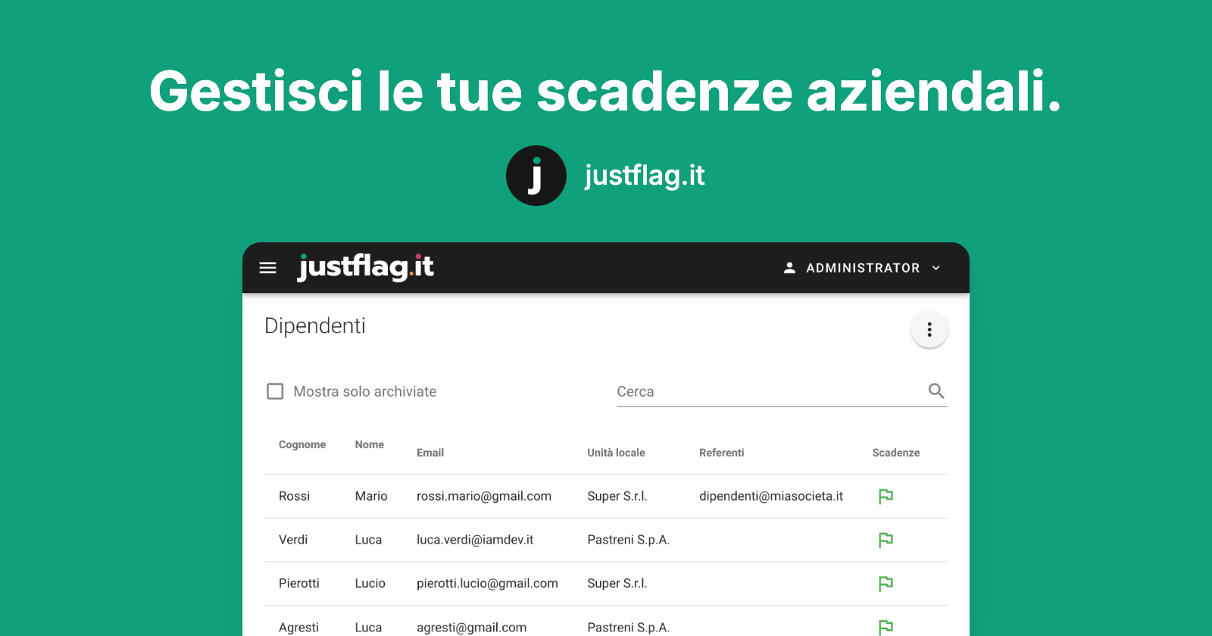
Task: Sort by the Referenti column header
Action: [x=722, y=453]
